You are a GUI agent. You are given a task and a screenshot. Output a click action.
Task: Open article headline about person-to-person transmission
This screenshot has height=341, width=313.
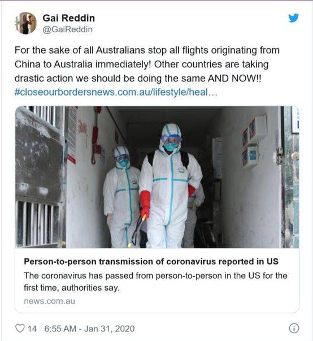tap(151, 261)
